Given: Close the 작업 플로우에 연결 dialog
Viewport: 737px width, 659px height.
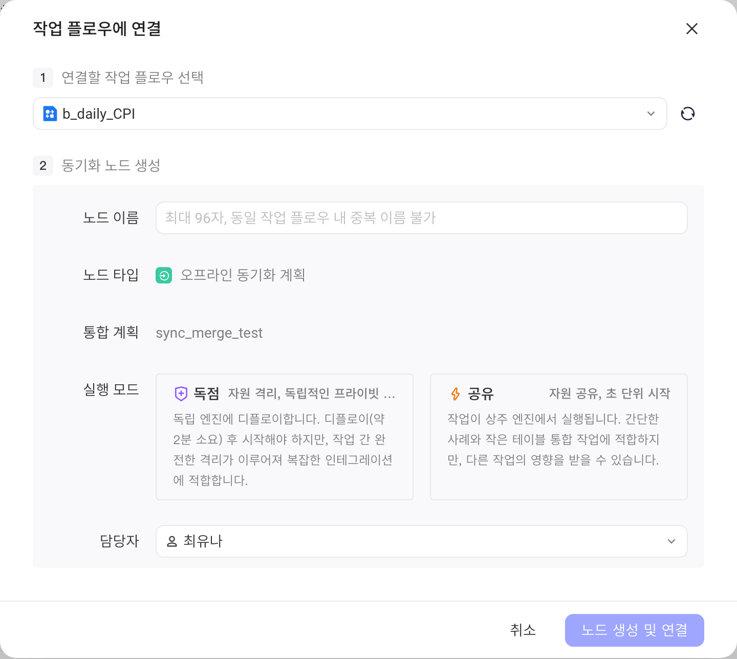Looking at the screenshot, I should (692, 29).
